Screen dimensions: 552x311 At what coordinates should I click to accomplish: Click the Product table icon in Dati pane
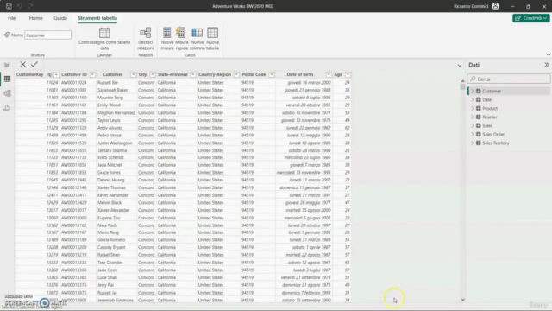[479, 108]
